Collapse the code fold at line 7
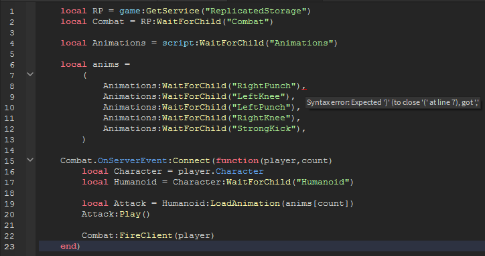 click(x=30, y=74)
